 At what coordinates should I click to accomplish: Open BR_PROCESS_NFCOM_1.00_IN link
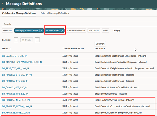coord(17,106)
